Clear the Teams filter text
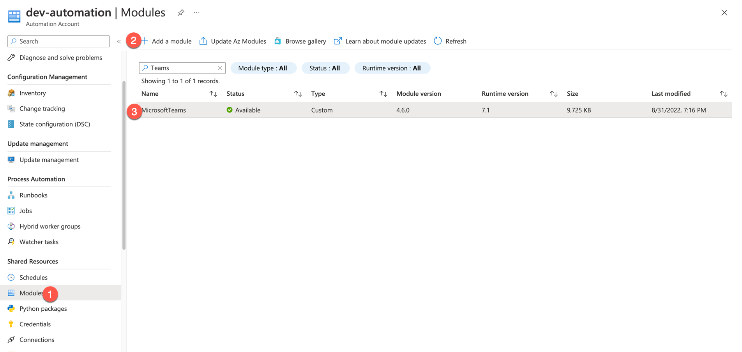 tap(220, 68)
